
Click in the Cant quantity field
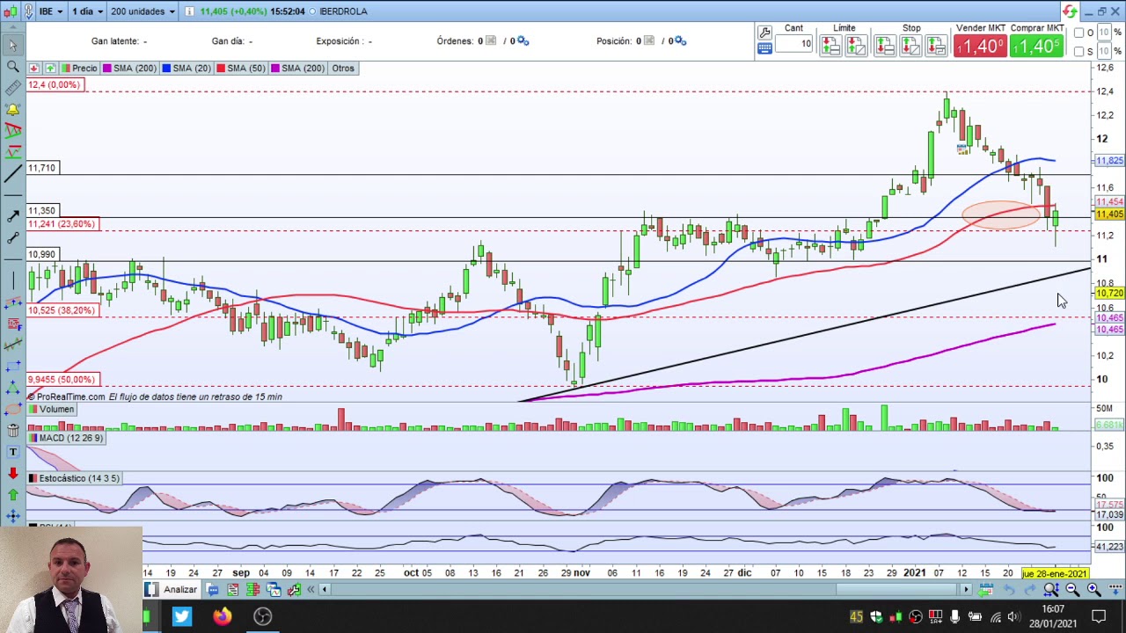tap(793, 43)
